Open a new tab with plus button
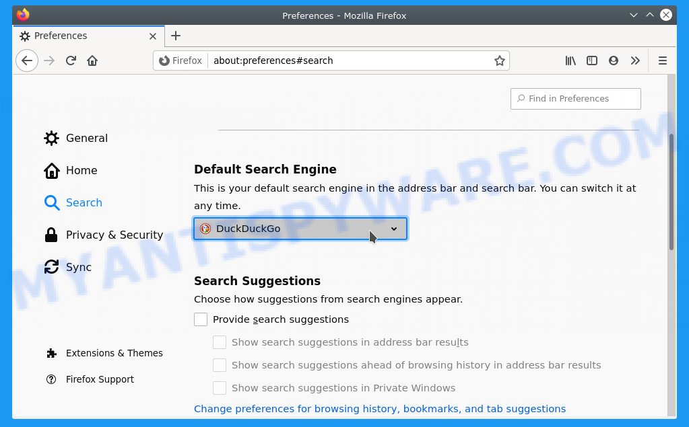The height and width of the screenshot is (427, 689). pyautogui.click(x=176, y=36)
